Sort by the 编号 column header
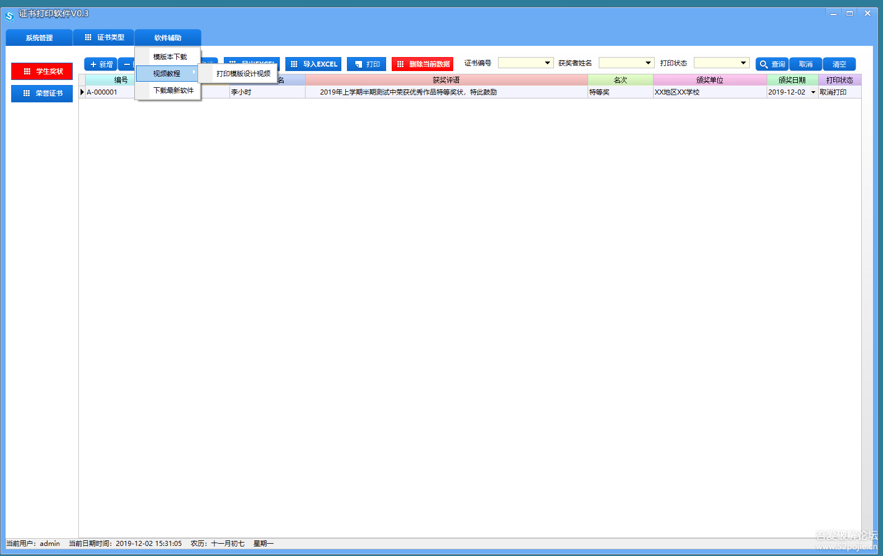This screenshot has width=883, height=556. point(121,80)
